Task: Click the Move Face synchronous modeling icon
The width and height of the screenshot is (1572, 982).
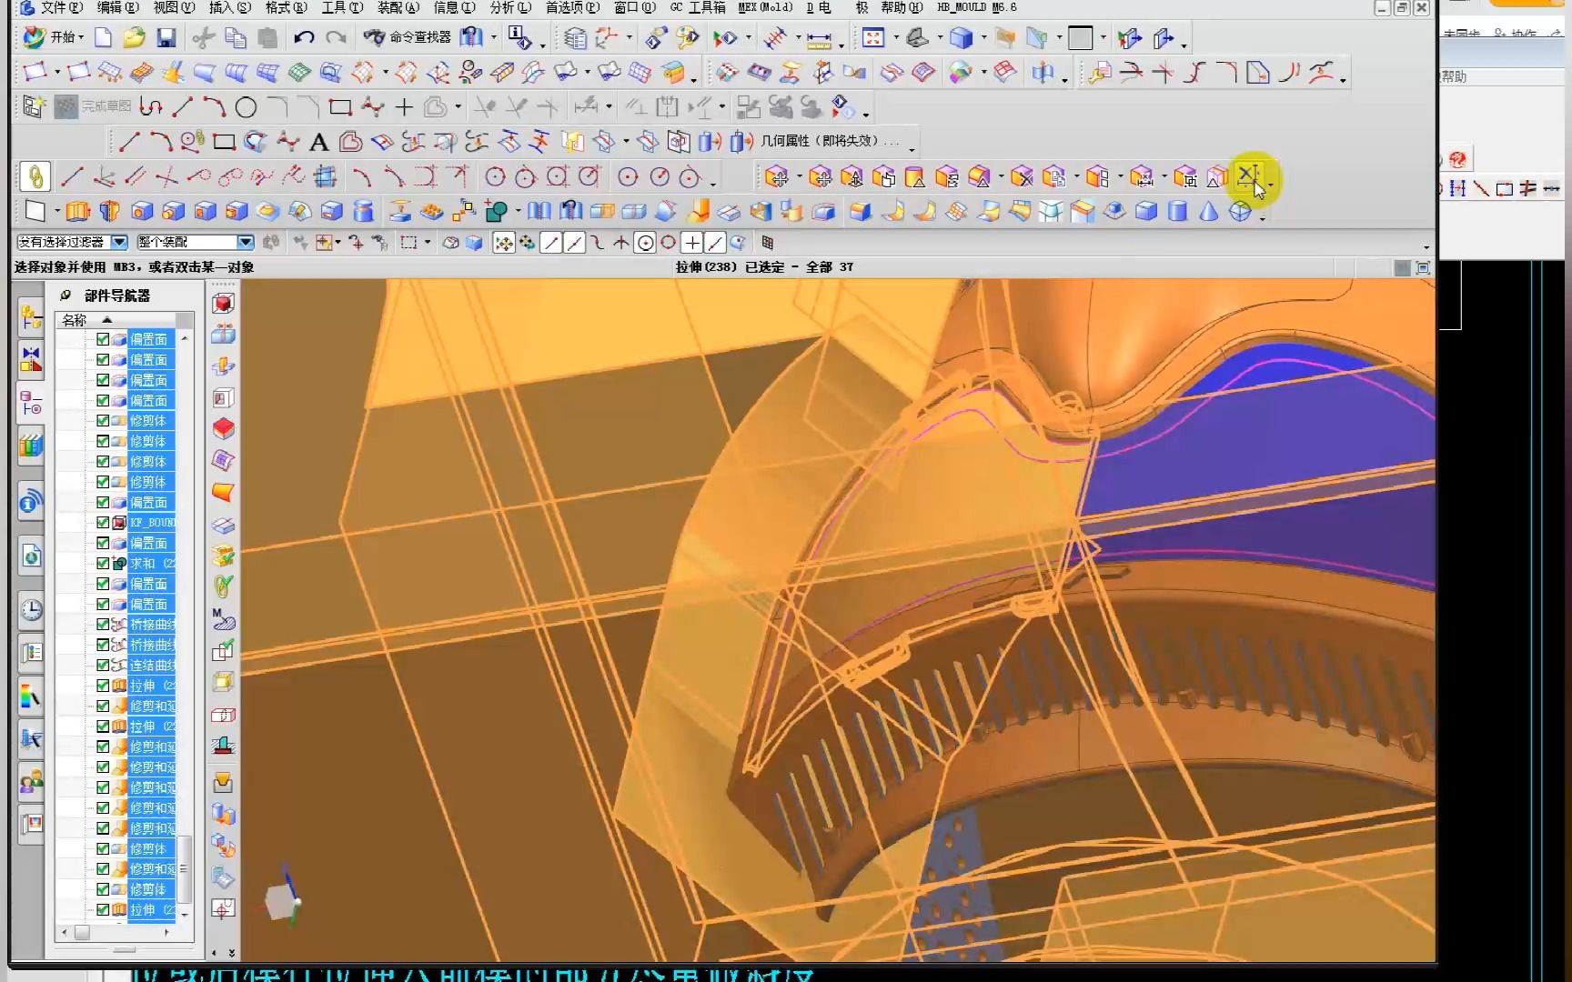Action: tap(776, 176)
